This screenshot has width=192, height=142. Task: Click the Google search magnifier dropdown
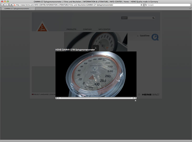pos(146,5)
